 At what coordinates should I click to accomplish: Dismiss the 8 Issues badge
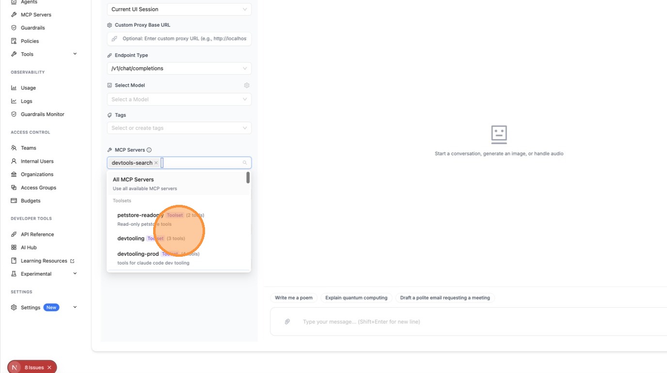point(49,368)
